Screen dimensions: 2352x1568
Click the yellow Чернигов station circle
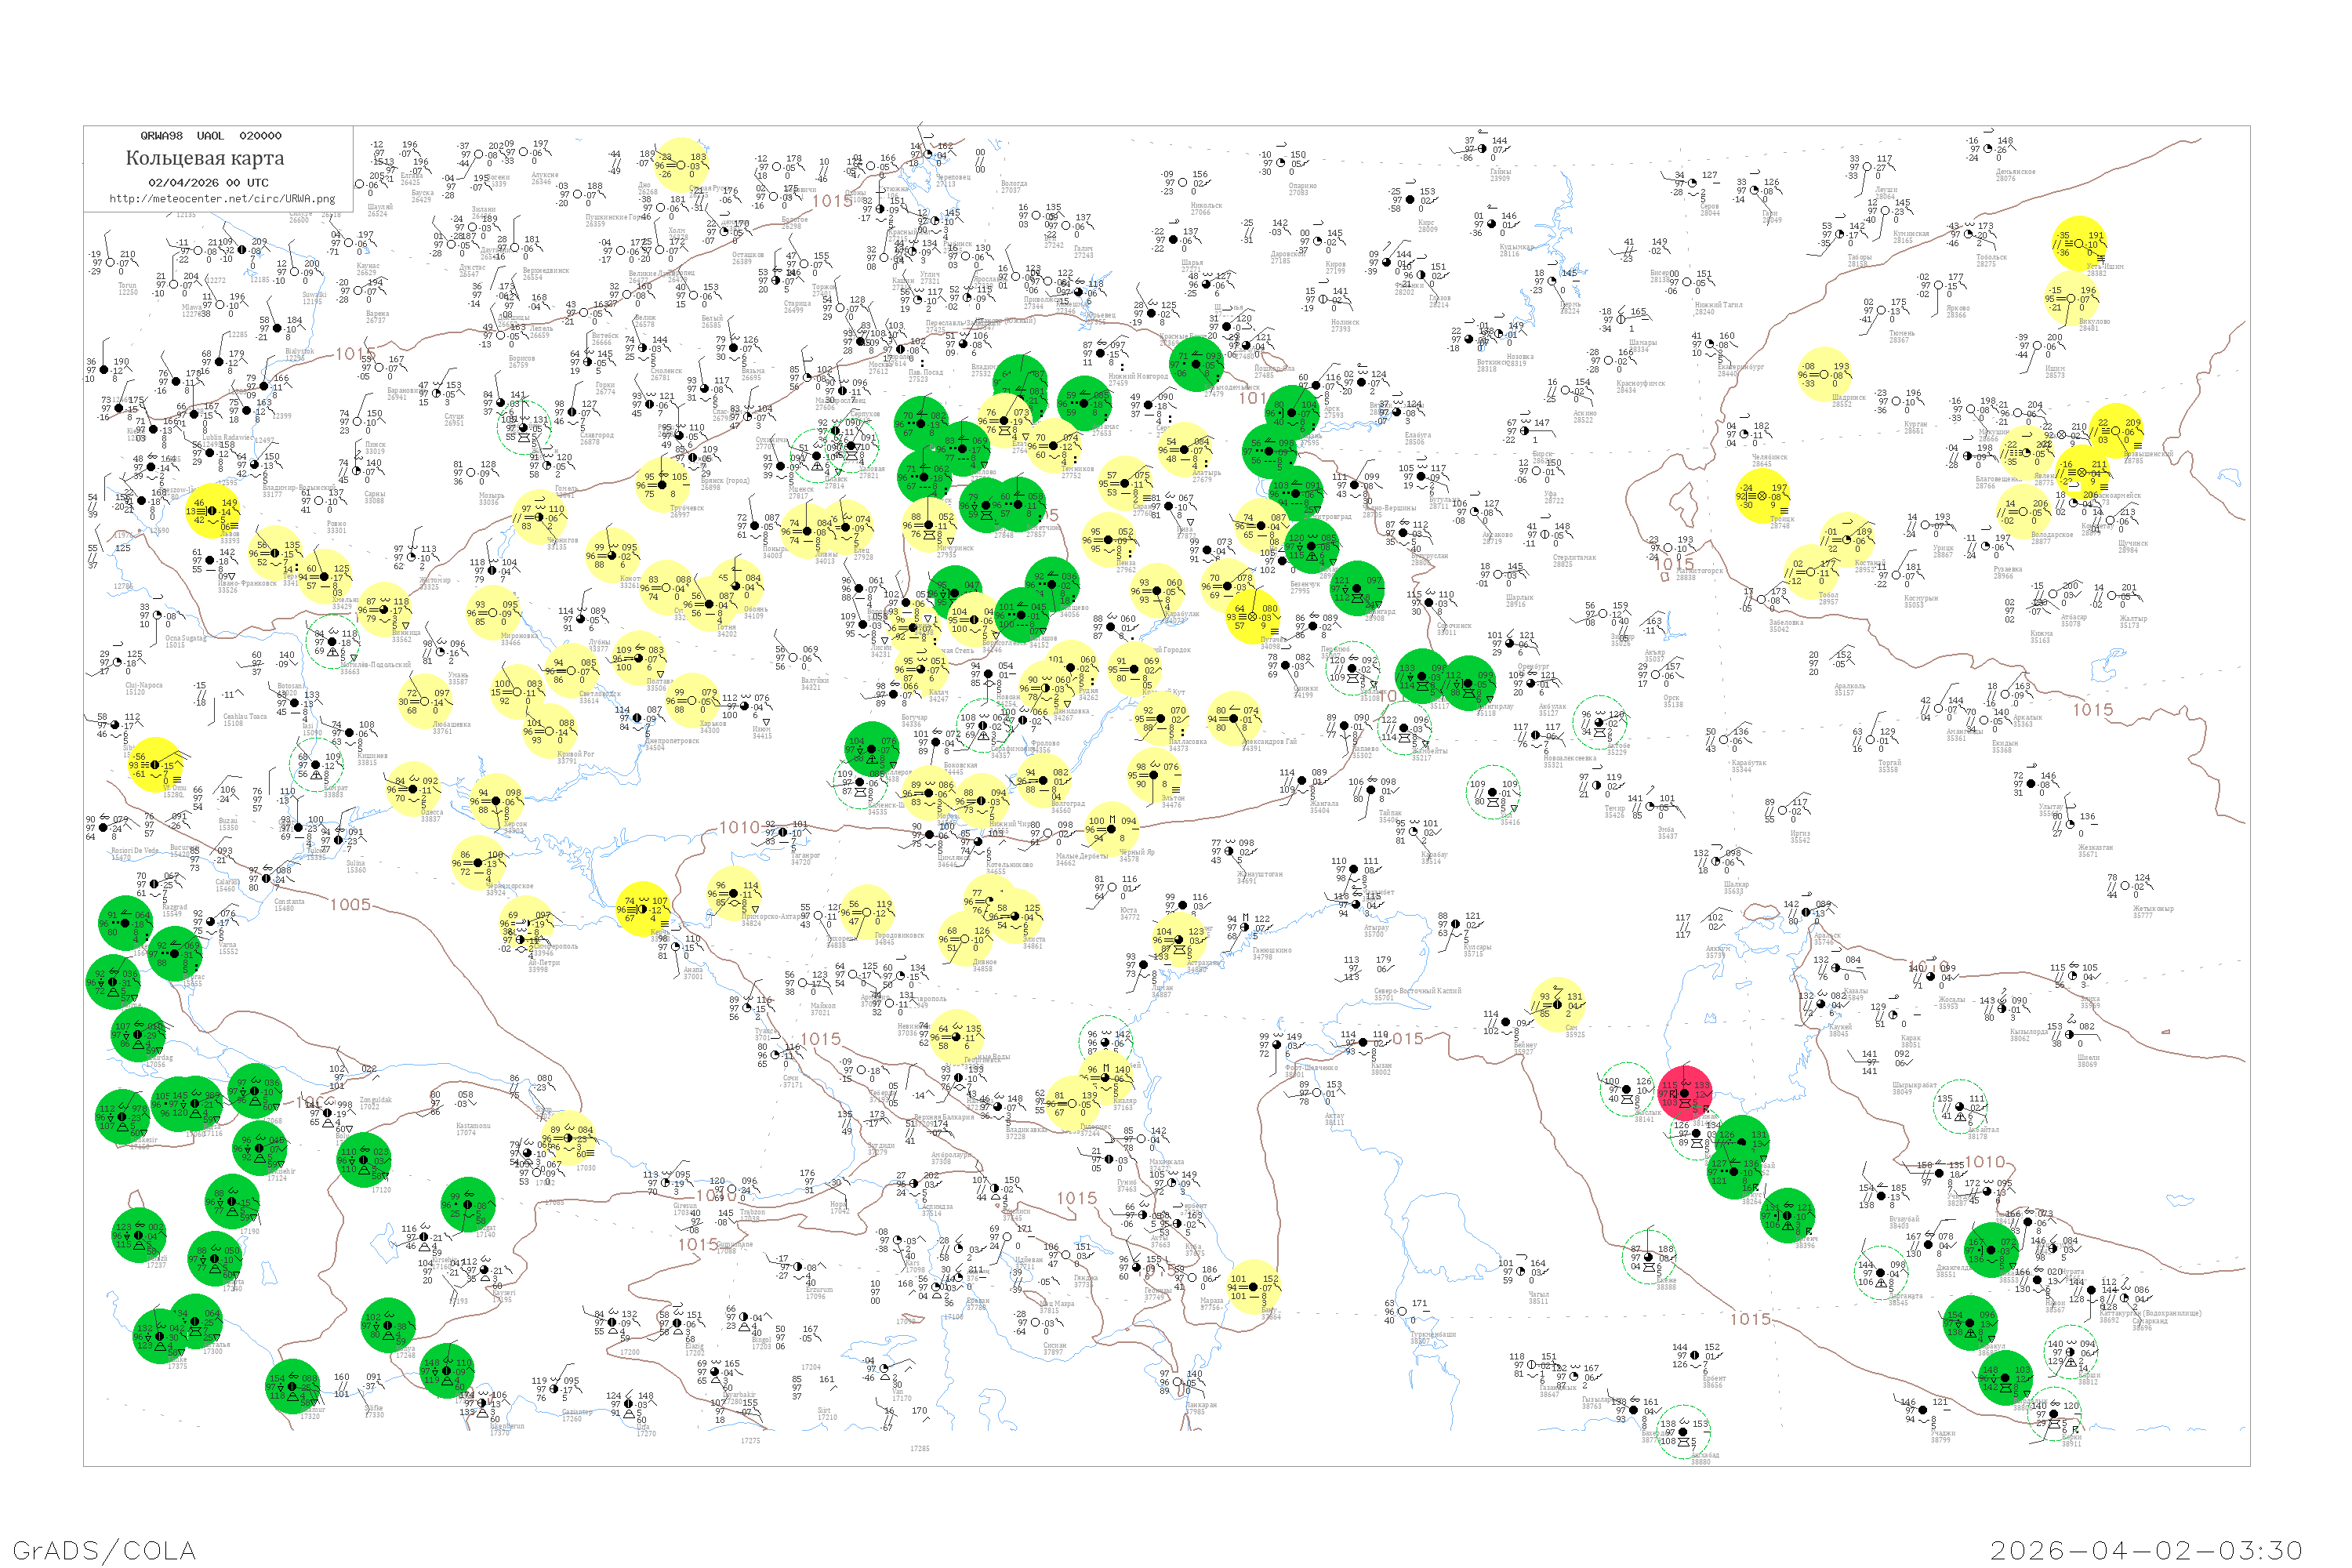click(x=541, y=517)
